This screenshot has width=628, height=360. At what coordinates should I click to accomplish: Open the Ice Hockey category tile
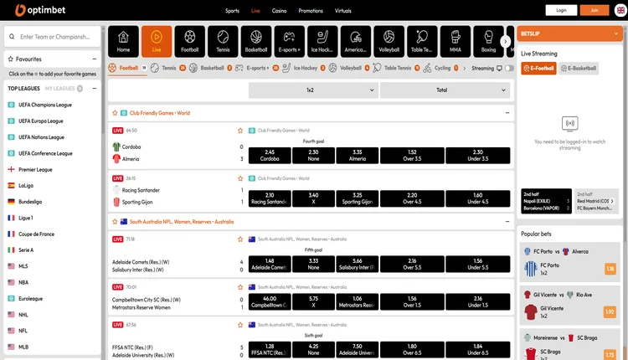coord(323,42)
